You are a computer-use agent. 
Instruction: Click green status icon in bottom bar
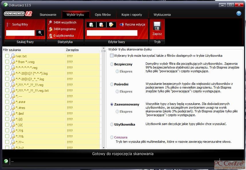[x=6, y=161]
